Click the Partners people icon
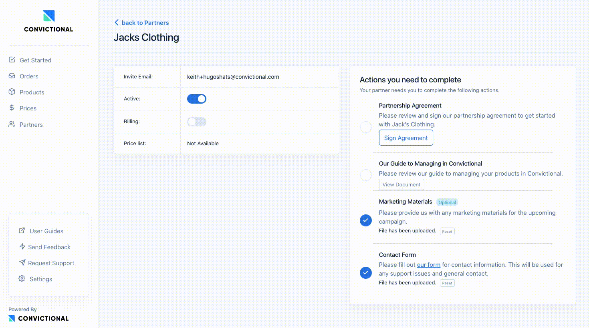This screenshot has width=589, height=328. point(12,124)
